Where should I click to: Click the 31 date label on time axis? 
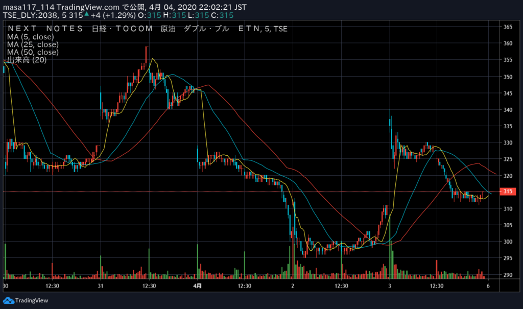pos(101,286)
